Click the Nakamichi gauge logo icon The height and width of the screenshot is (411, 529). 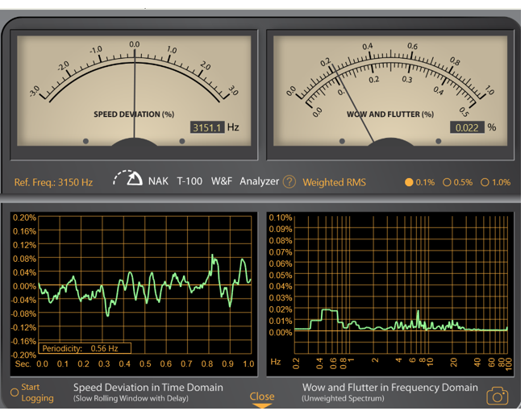128,178
